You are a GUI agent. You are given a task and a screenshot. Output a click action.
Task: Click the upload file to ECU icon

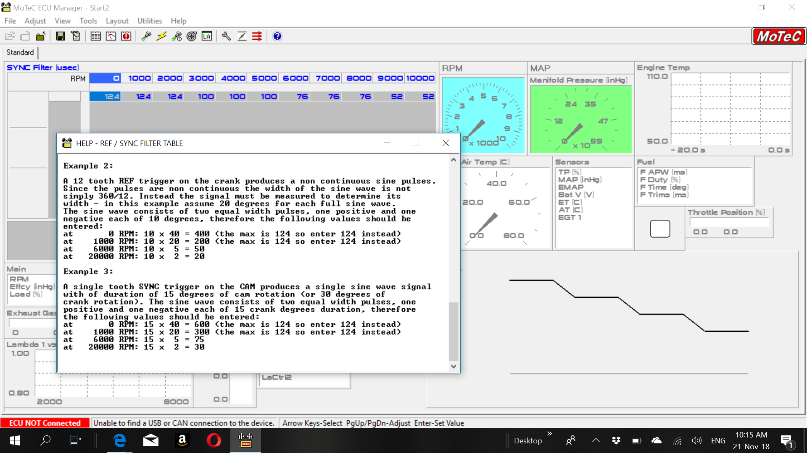point(40,36)
